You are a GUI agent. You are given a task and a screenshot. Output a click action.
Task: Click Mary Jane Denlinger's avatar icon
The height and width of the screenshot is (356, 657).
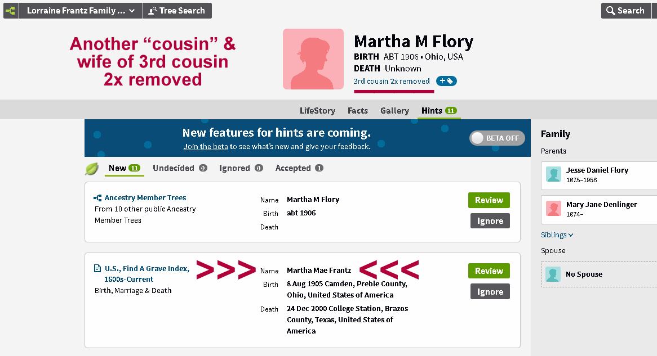click(553, 209)
